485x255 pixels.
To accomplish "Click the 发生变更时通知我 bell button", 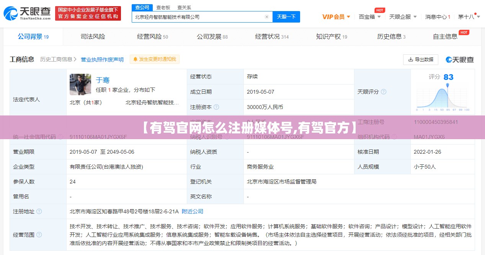I will pos(155,59).
